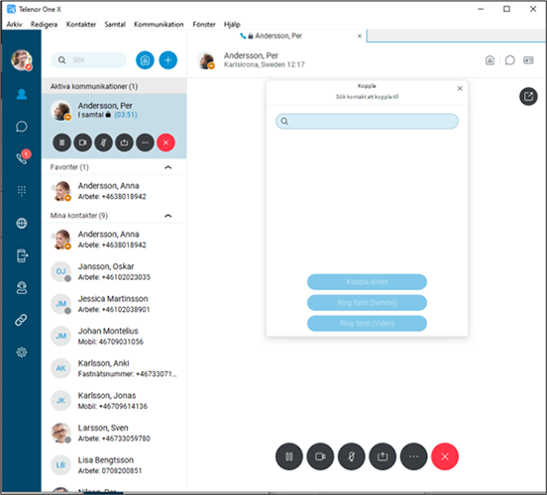Open call history with the red badge
Image resolution: width=547 pixels, height=495 pixels.
coord(22,157)
